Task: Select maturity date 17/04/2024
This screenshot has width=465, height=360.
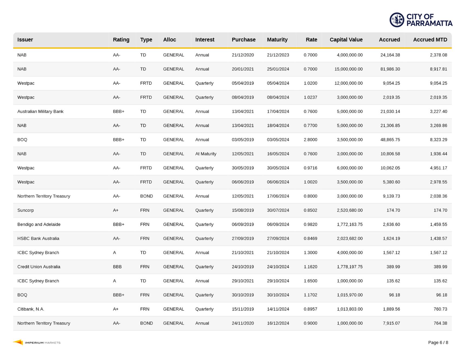Action: (x=278, y=111)
